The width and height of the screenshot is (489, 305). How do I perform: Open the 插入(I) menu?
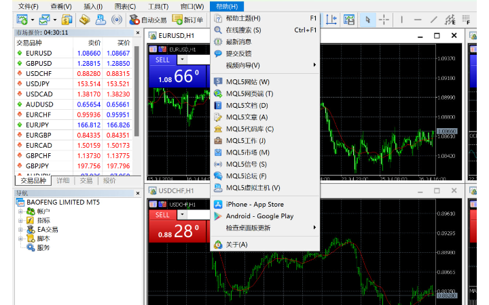(93, 7)
